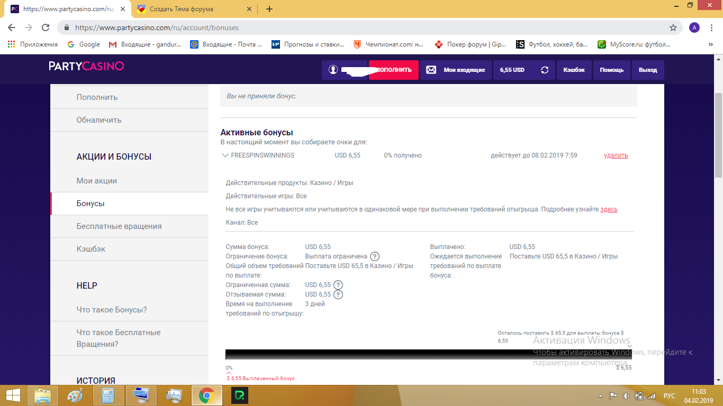Open the account profile avatar icon

click(x=333, y=70)
